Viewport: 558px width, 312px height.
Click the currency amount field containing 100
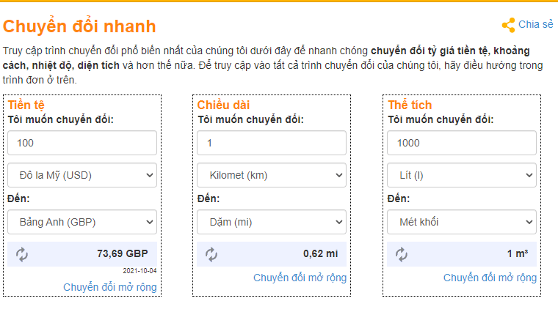pyautogui.click(x=82, y=143)
